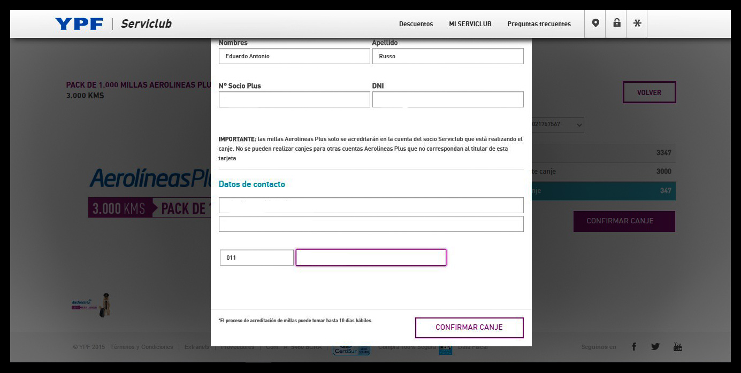
Task: Open the YouTube icon in the footer
Action: pos(677,347)
